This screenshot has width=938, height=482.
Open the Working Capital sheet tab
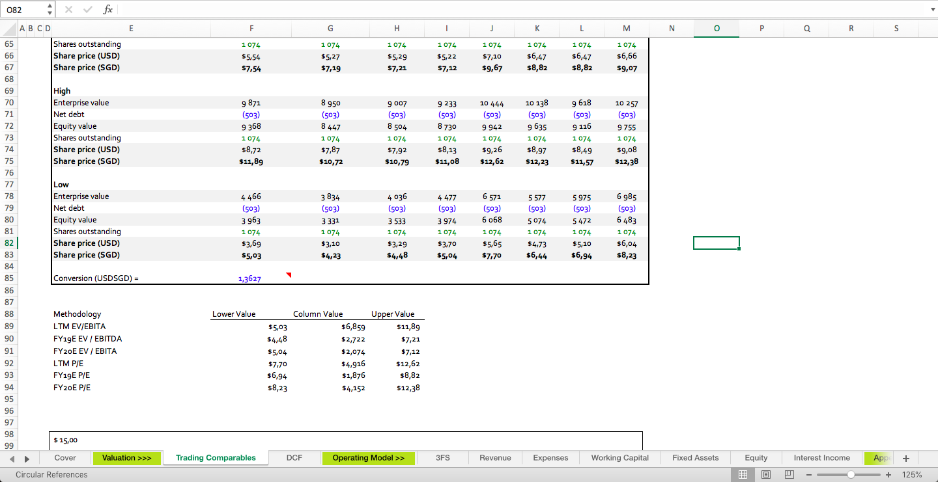click(619, 458)
